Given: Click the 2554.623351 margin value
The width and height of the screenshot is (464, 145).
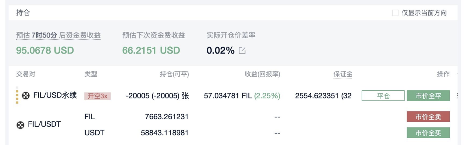Looking at the screenshot, I should pyautogui.click(x=317, y=96).
